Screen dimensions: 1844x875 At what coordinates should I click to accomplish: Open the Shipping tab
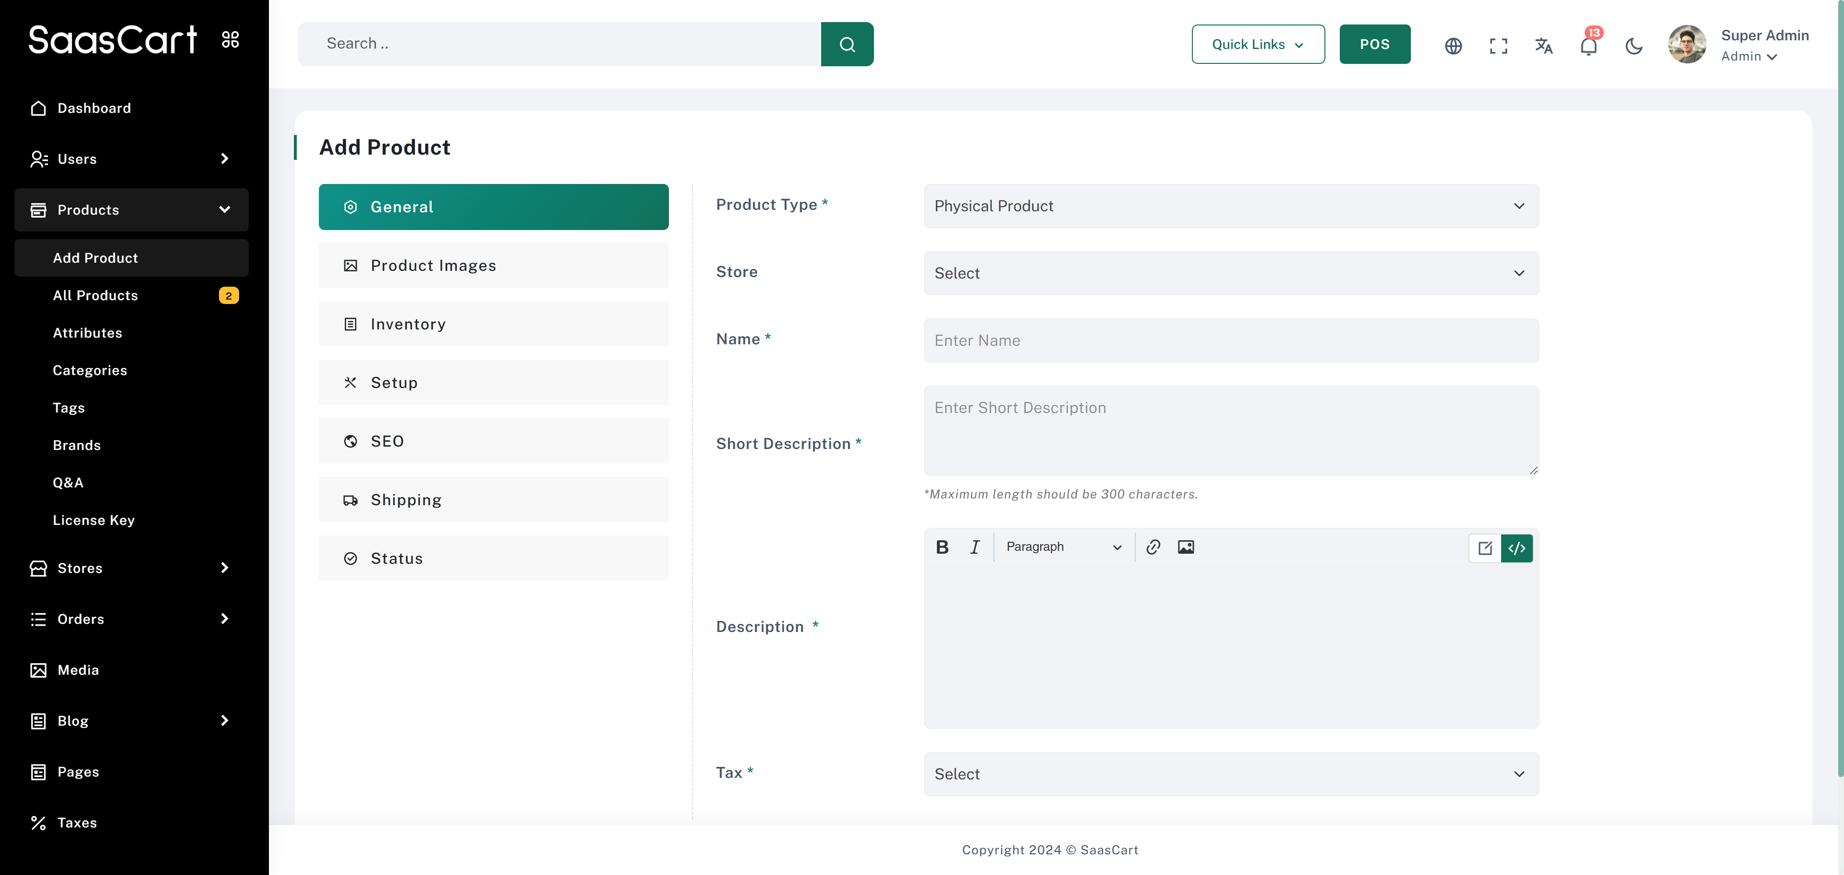493,500
